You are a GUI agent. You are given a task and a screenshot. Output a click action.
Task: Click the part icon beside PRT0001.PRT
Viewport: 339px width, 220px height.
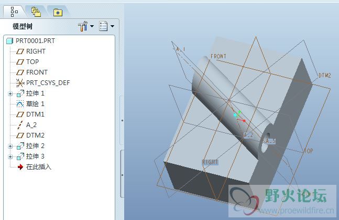pyautogui.click(x=10, y=41)
